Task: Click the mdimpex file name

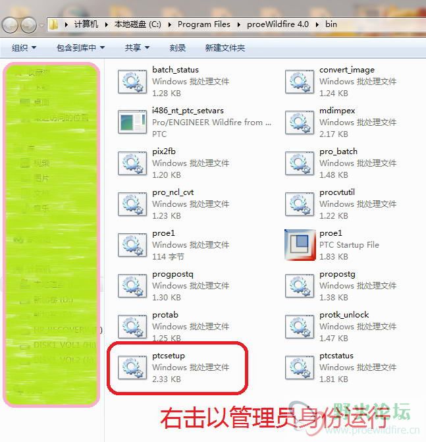Action: 337,111
